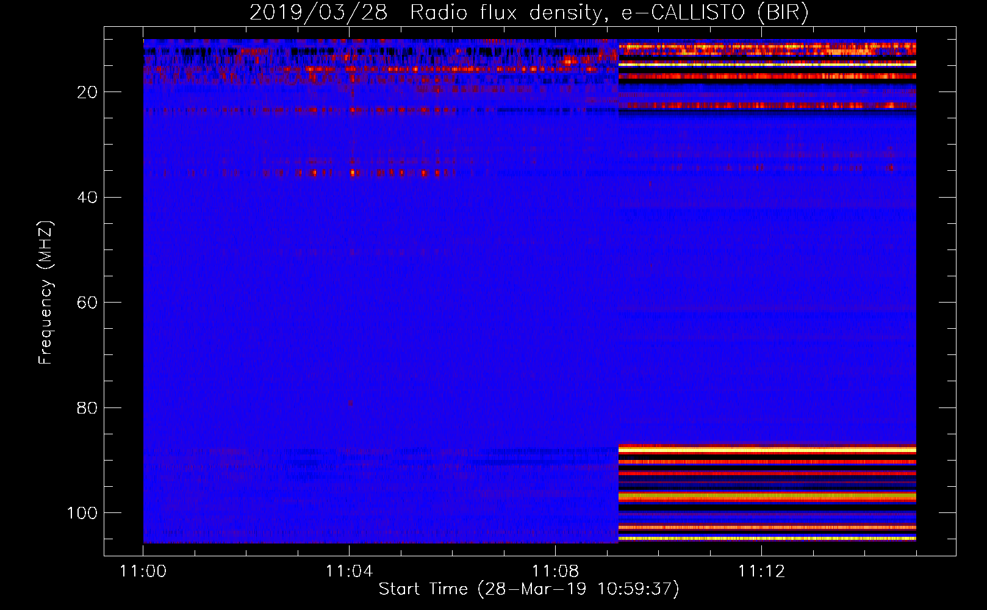Click the 11:12 time tick label
The width and height of the screenshot is (987, 610).
761,571
